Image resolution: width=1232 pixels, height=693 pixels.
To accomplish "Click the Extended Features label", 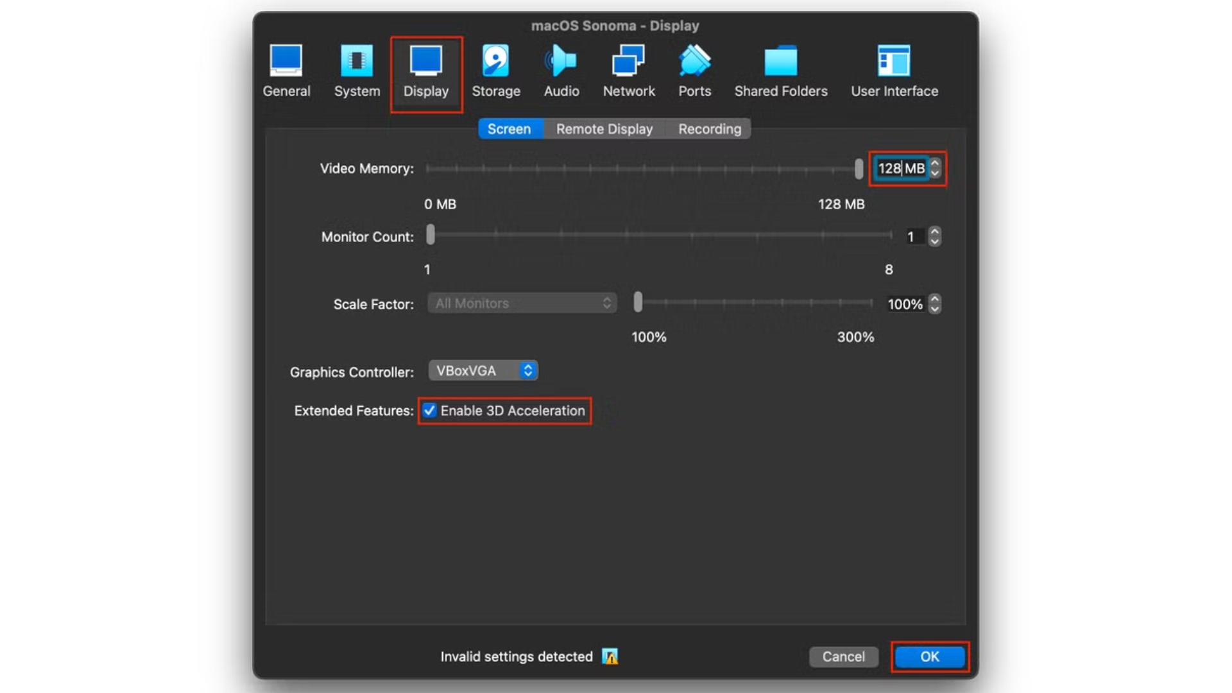I will pyautogui.click(x=354, y=411).
